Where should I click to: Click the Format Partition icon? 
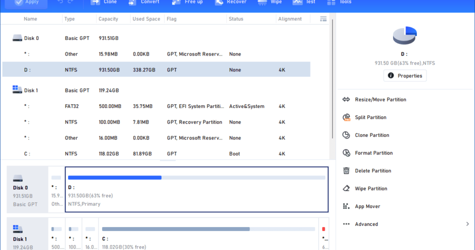[x=346, y=153]
